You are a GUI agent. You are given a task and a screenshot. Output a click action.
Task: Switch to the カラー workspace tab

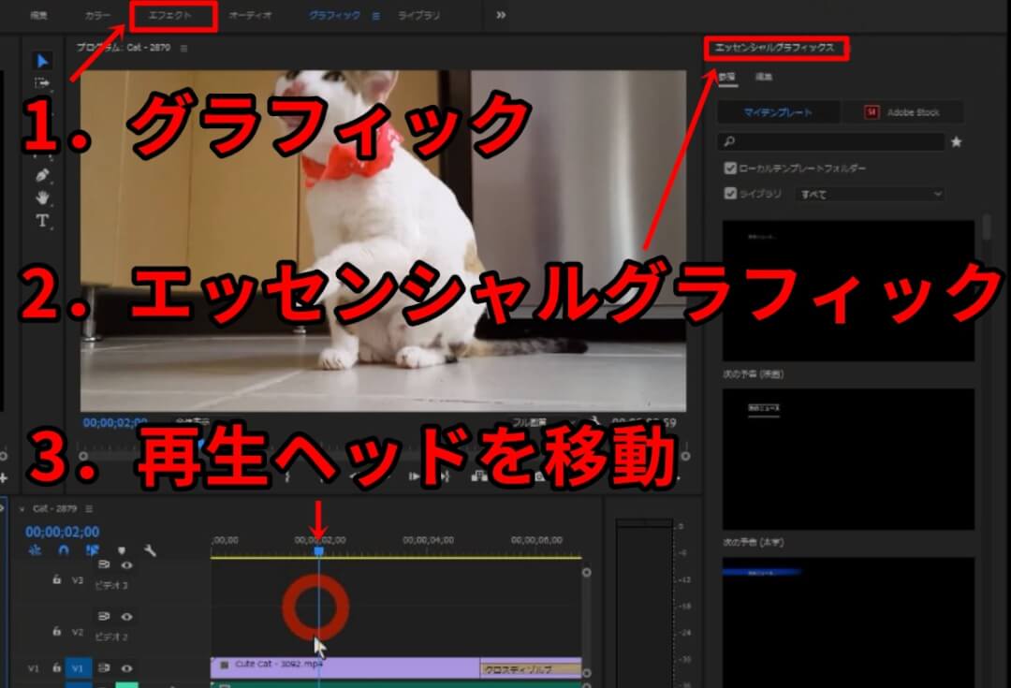click(x=97, y=16)
